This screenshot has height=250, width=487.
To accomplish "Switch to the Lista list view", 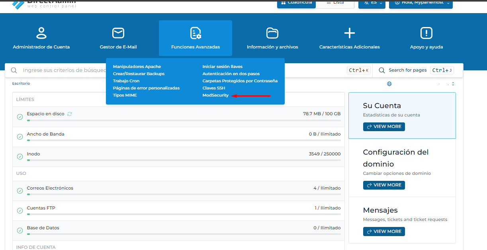I will click(335, 3).
